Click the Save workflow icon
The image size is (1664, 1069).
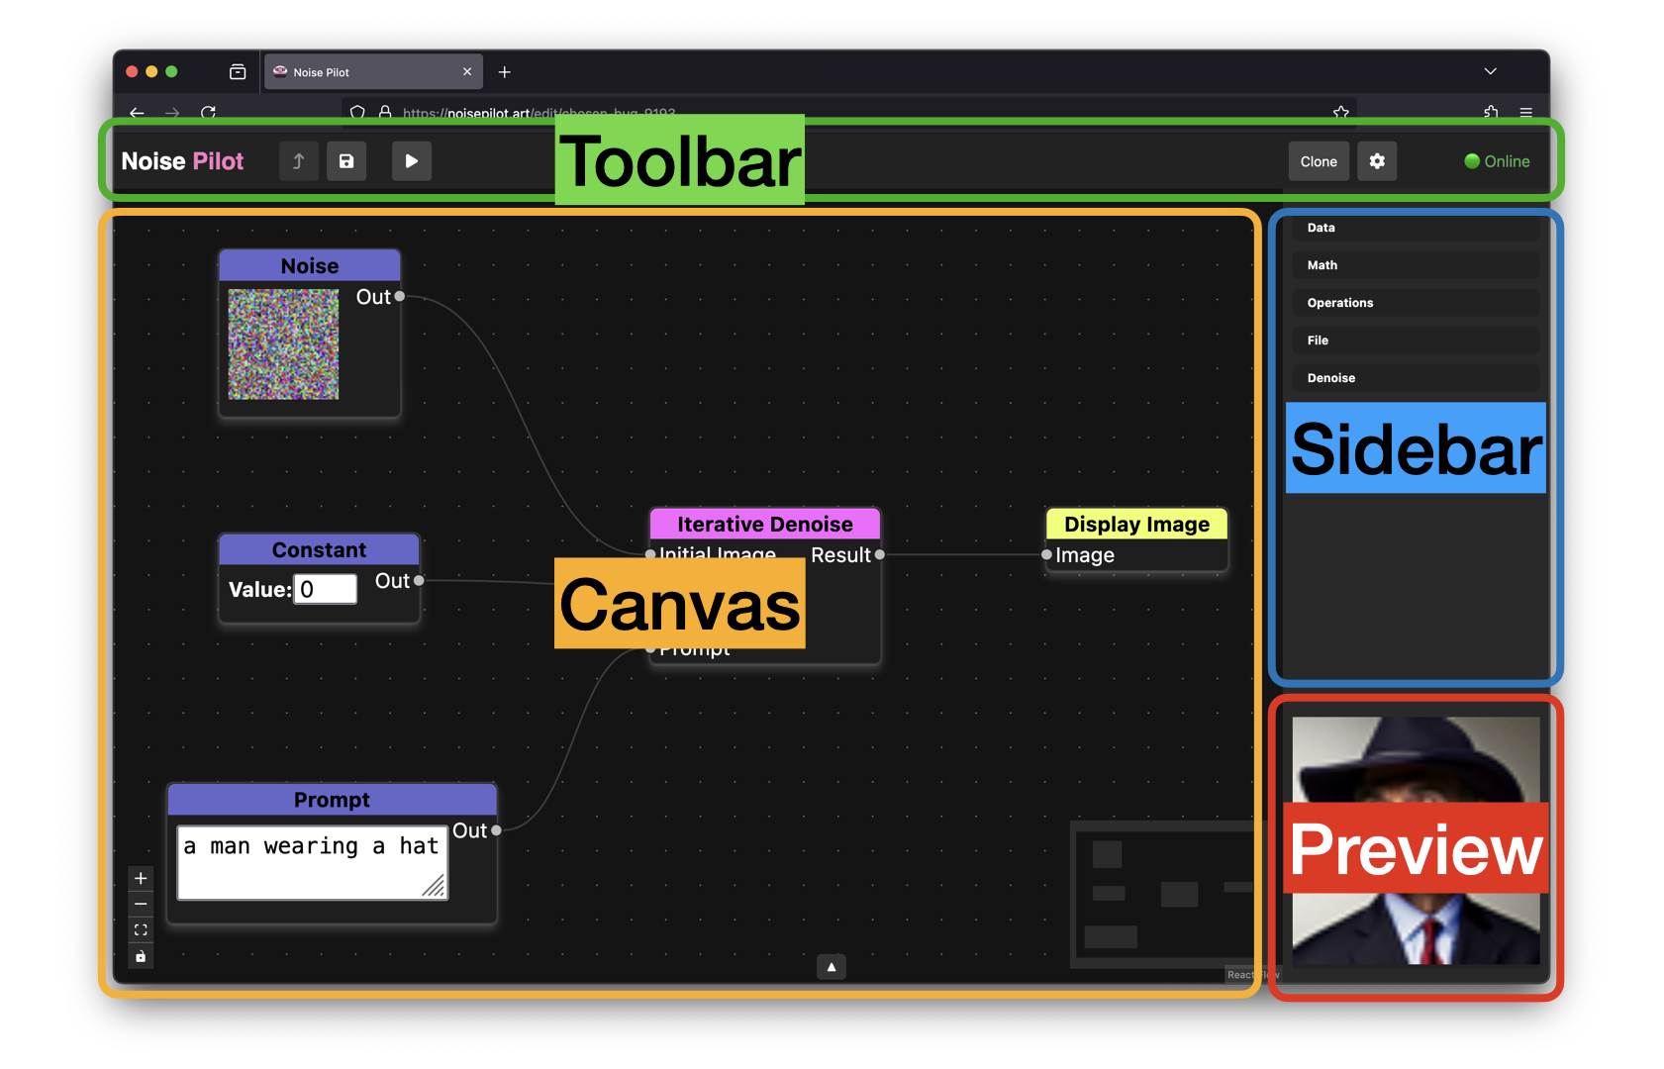tap(346, 160)
